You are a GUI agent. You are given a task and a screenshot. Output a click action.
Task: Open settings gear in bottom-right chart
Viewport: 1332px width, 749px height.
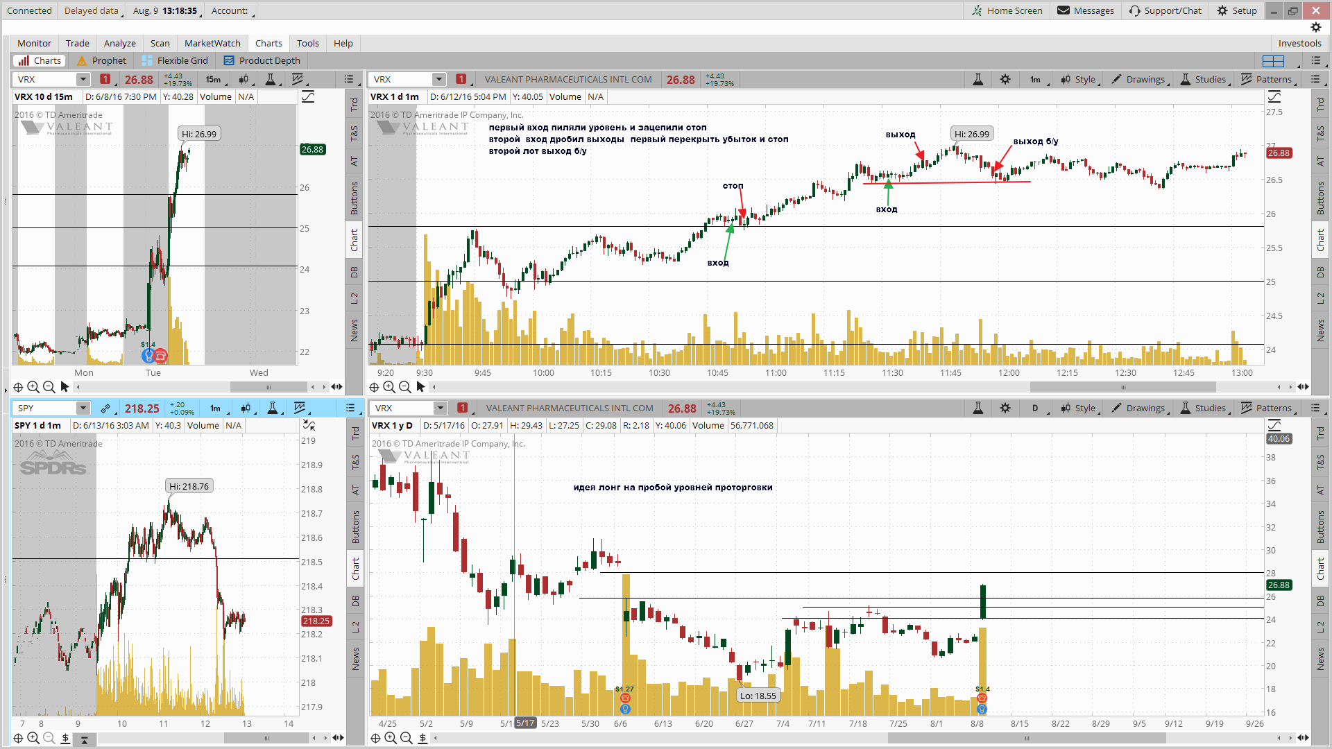[x=1005, y=408]
